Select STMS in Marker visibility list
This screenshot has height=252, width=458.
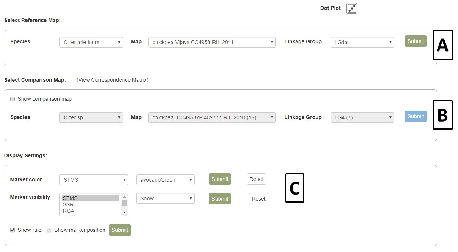click(91, 198)
